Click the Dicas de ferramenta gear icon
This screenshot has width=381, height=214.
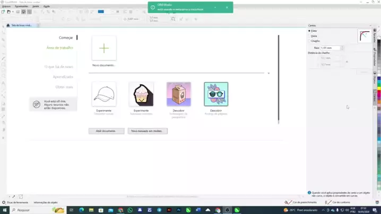pyautogui.click(x=4, y=202)
